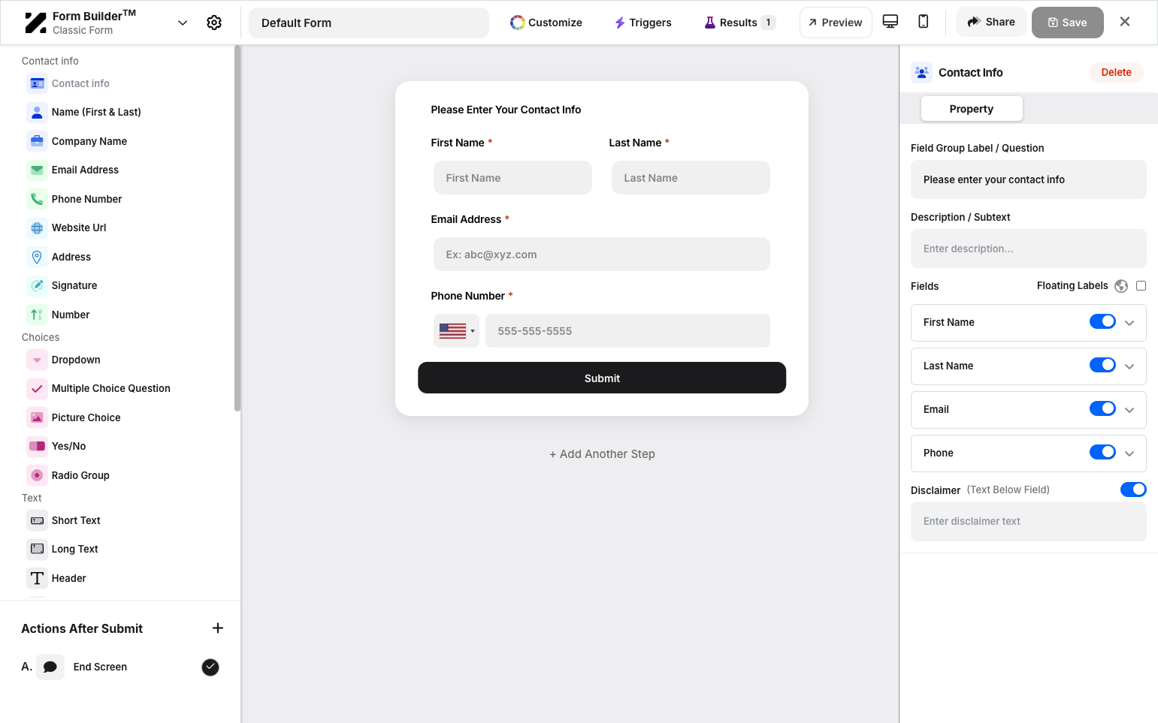Open the Customize tab
The image size is (1158, 723).
[x=546, y=23]
